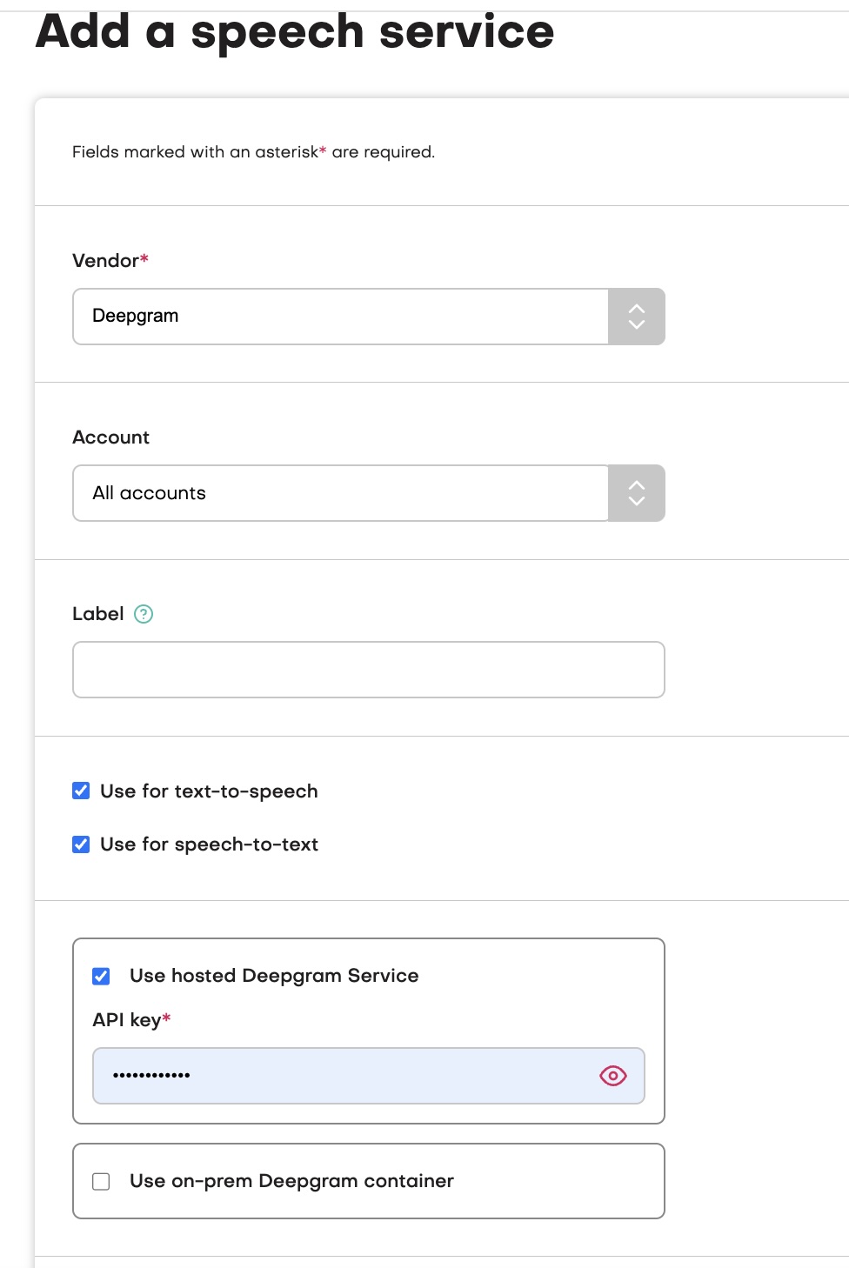Click the eye icon to reveal API key
The image size is (849, 1268).
pos(612,1076)
